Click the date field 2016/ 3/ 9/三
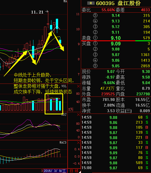This screenshot has height=173, width=151. (55, 171)
